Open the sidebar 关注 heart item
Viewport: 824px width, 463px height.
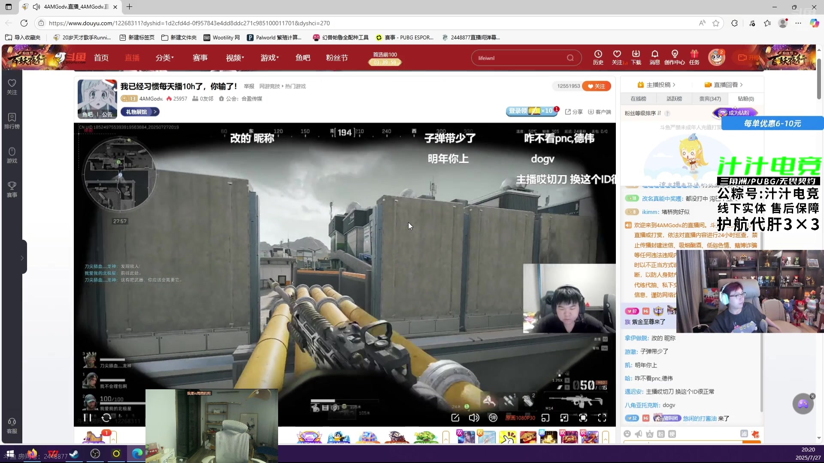(x=12, y=87)
